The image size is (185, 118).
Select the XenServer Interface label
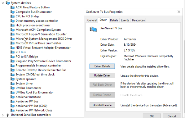(x=28, y=97)
